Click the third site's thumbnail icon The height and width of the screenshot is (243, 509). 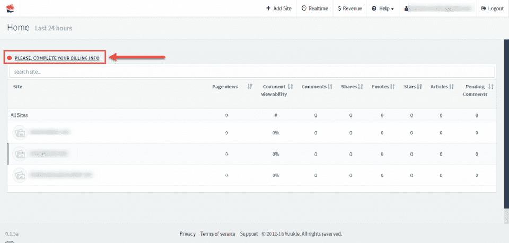[x=20, y=175]
